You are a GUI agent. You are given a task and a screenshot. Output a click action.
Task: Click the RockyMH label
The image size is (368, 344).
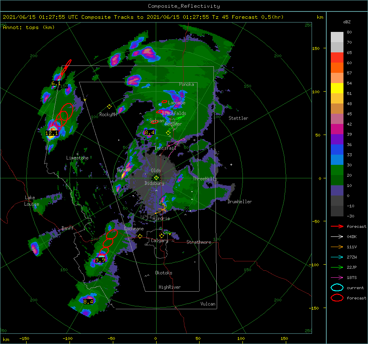click(x=108, y=115)
